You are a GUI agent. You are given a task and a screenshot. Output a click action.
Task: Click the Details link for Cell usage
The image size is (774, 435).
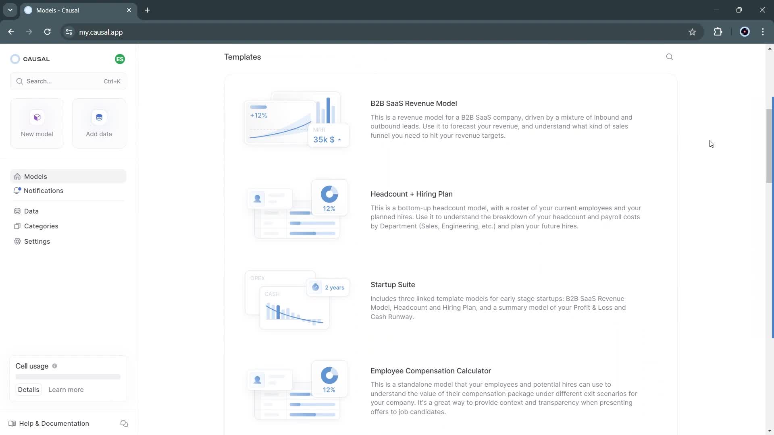(x=29, y=389)
